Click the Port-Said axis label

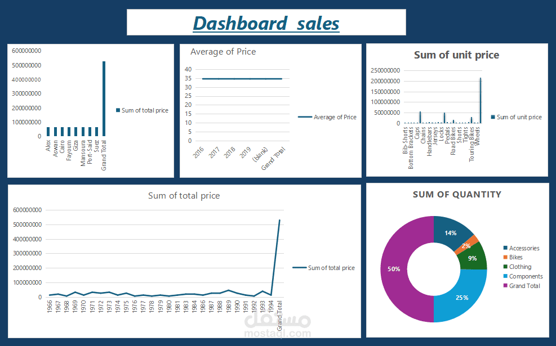pos(90,151)
